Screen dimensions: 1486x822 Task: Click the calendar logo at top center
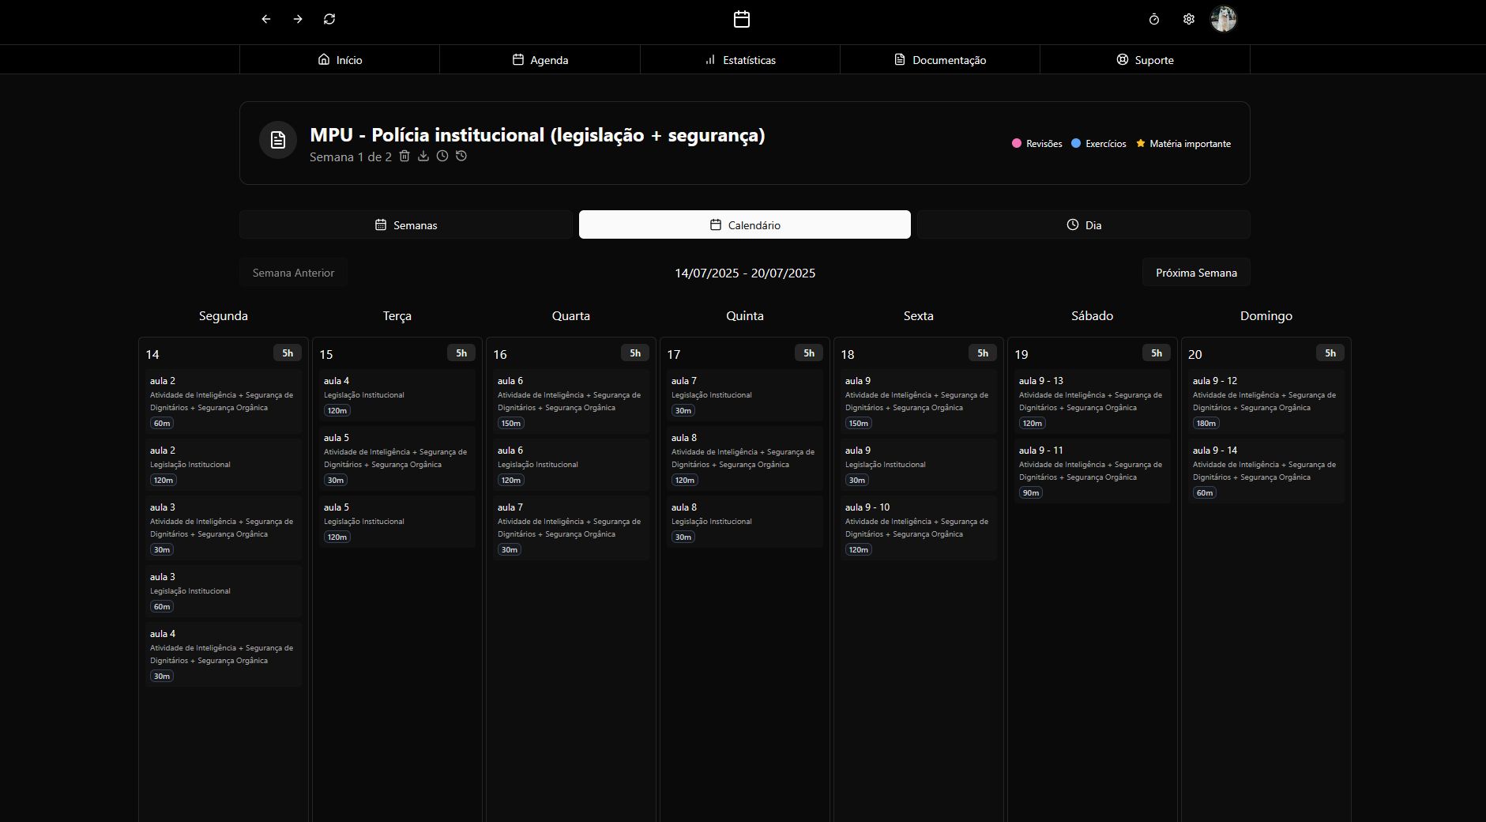click(742, 19)
